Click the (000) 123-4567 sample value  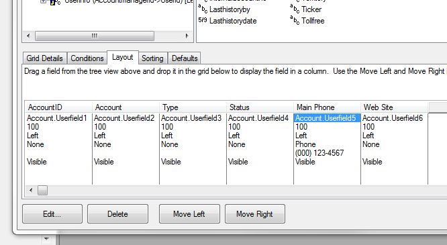pyautogui.click(x=319, y=153)
